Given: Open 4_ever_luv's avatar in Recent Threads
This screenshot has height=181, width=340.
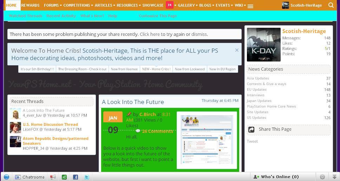Looking at the screenshot, I should tap(15, 114).
